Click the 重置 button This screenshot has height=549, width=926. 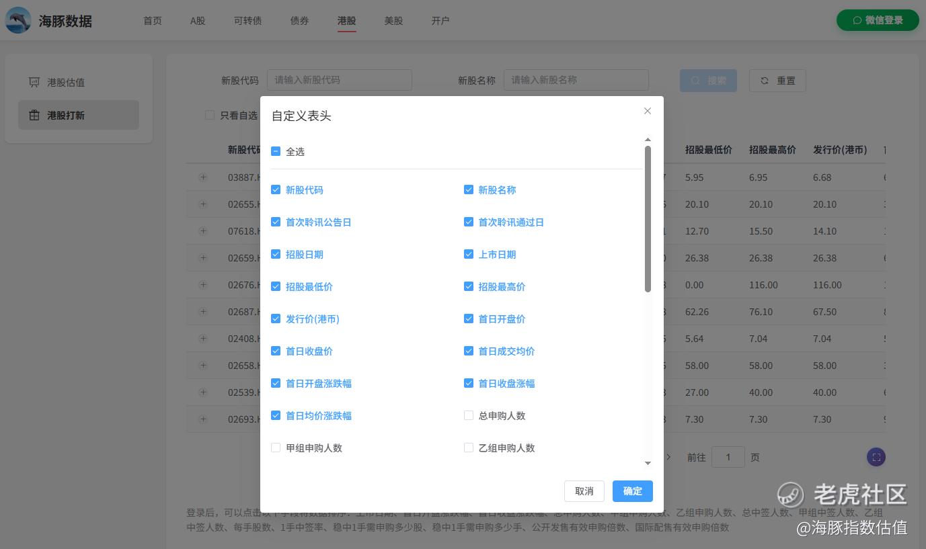(x=777, y=81)
